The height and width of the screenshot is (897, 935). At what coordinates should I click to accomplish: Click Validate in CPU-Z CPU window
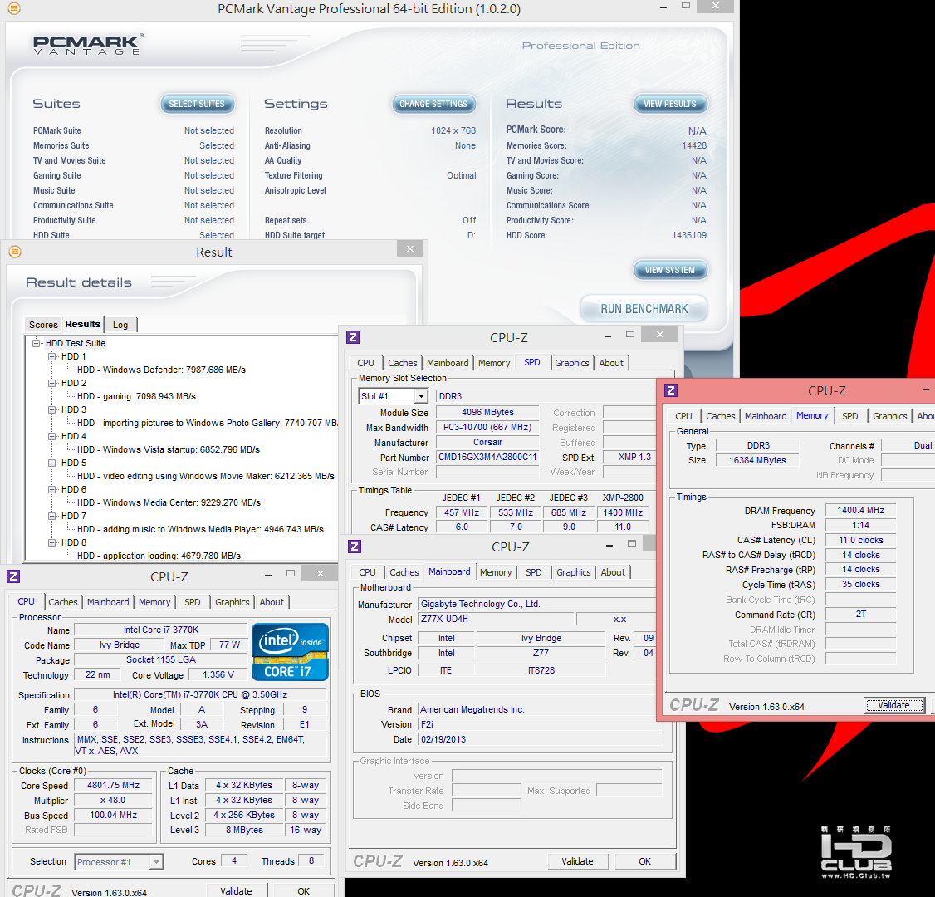click(236, 890)
